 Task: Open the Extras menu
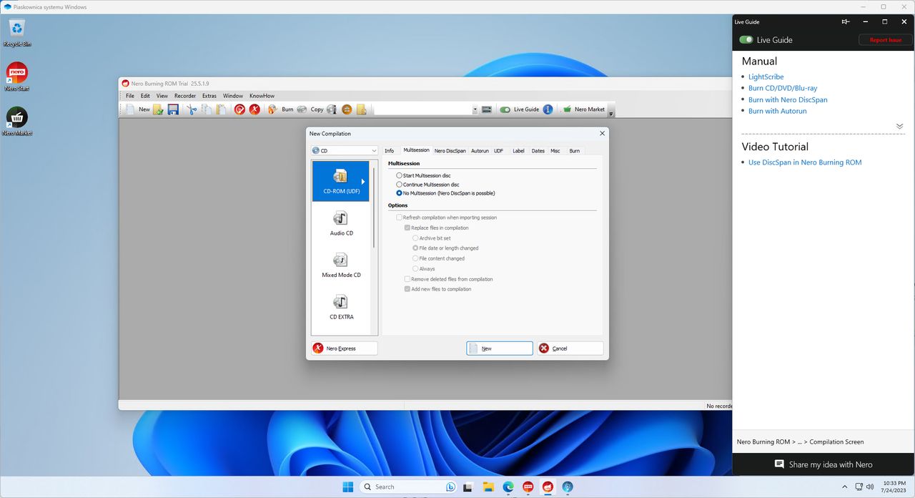pos(209,95)
